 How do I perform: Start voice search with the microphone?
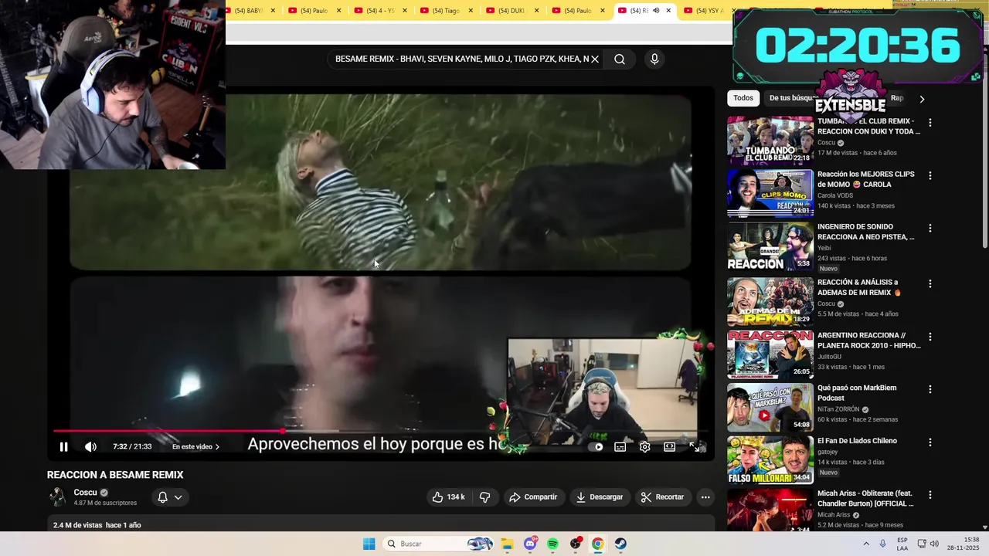654,59
